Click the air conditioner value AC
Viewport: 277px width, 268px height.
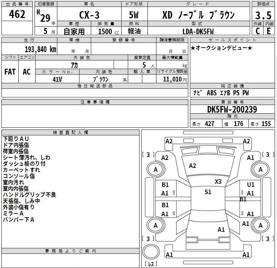coord(27,72)
